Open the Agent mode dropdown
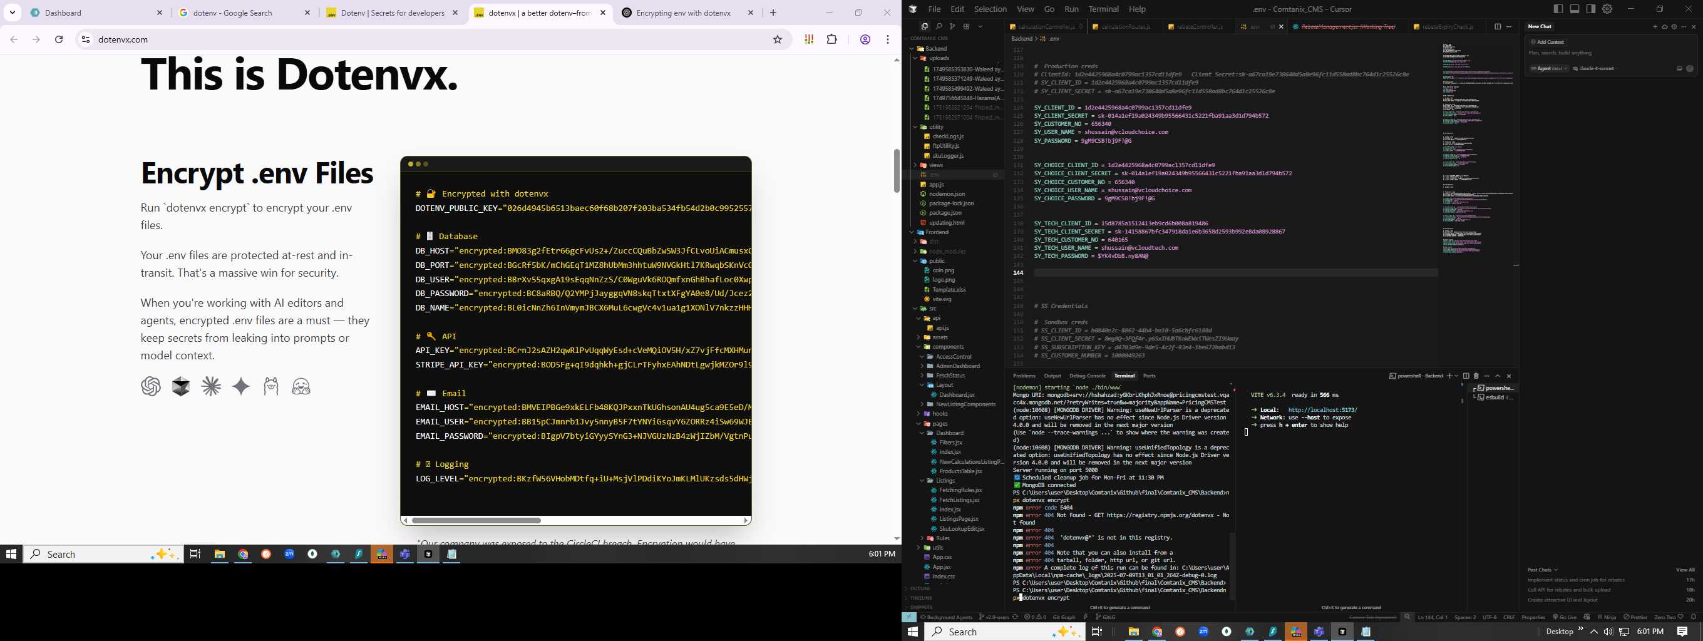Viewport: 1703px width, 641px height. coord(1548,69)
